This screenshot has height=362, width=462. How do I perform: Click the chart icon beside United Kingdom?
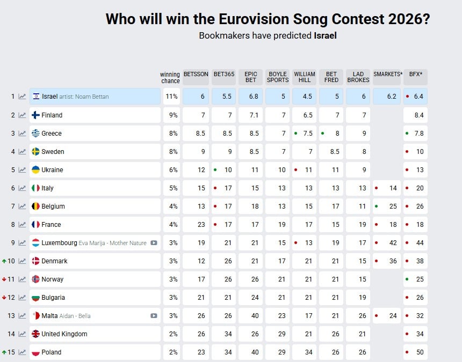[x=22, y=334]
